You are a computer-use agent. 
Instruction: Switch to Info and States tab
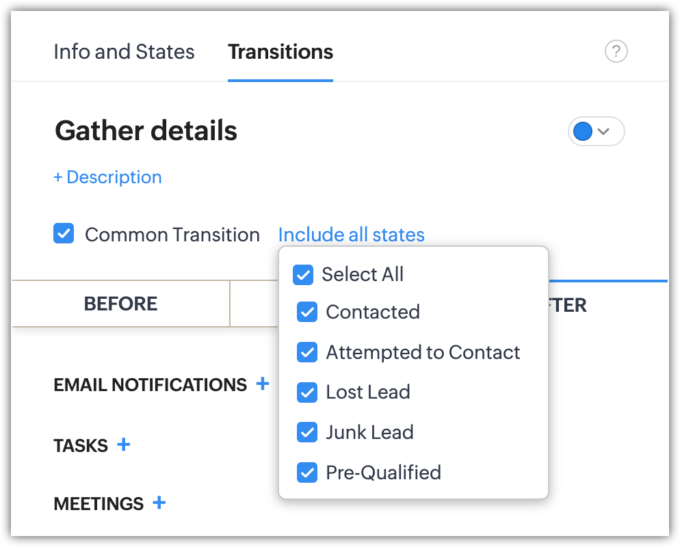[x=124, y=52]
